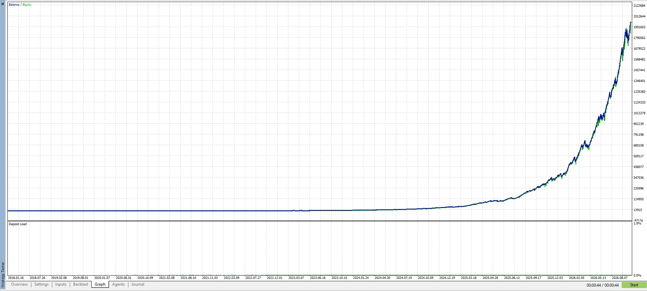Select the Equity legend label
This screenshot has height=291, width=647.
point(27,5)
